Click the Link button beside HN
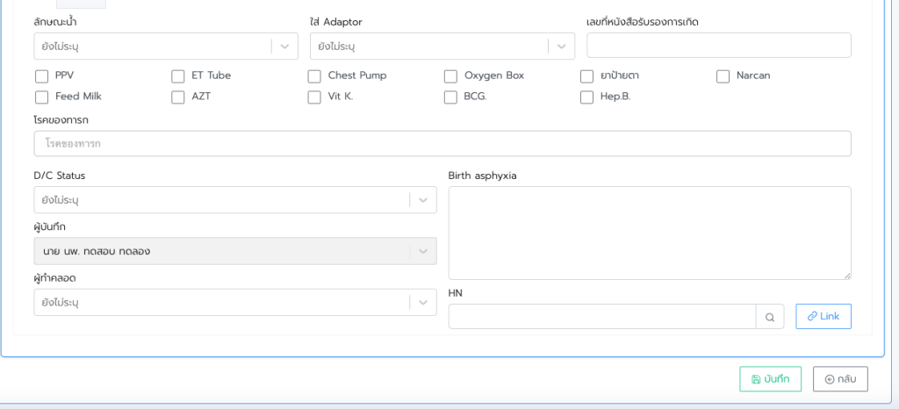899x409 pixels. 823,316
